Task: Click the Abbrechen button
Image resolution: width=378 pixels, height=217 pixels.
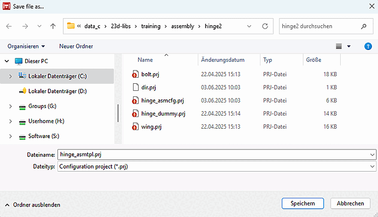Action: (350, 203)
